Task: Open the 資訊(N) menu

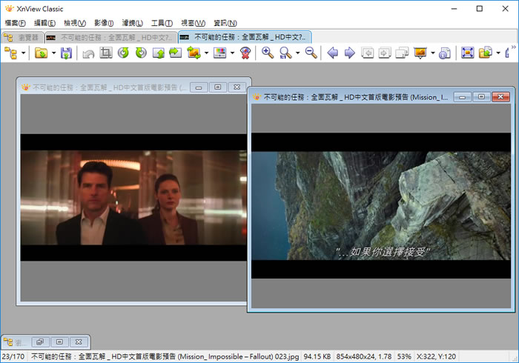Action: 225,23
